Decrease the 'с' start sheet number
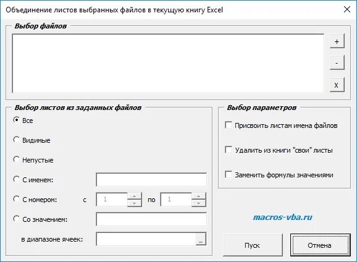Viewport: 357px width, 262px height. point(134,203)
